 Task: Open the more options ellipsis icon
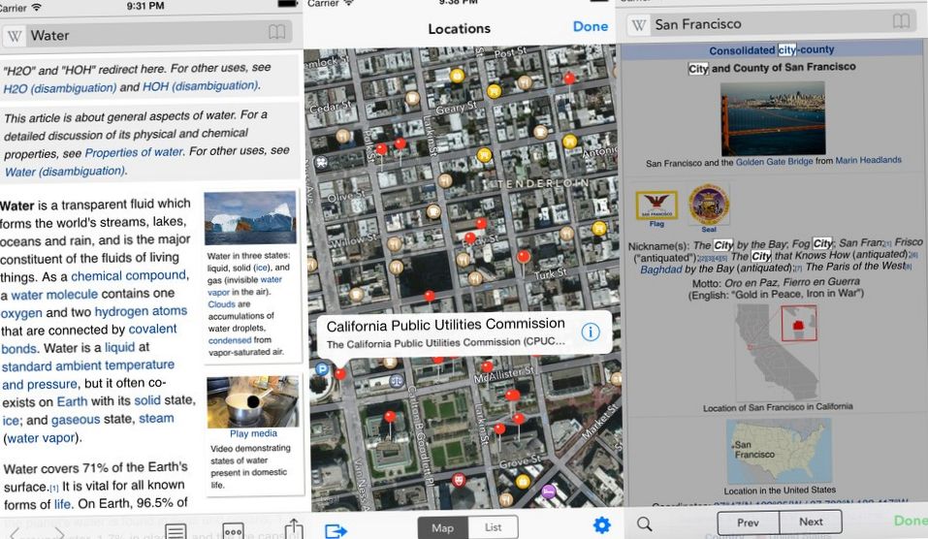tap(233, 530)
